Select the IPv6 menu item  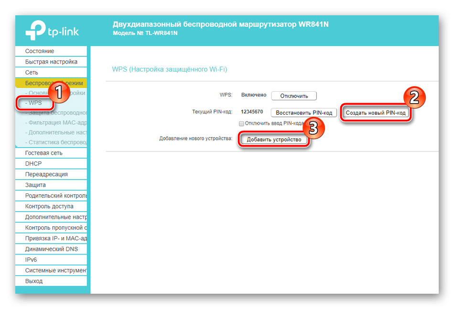32,260
